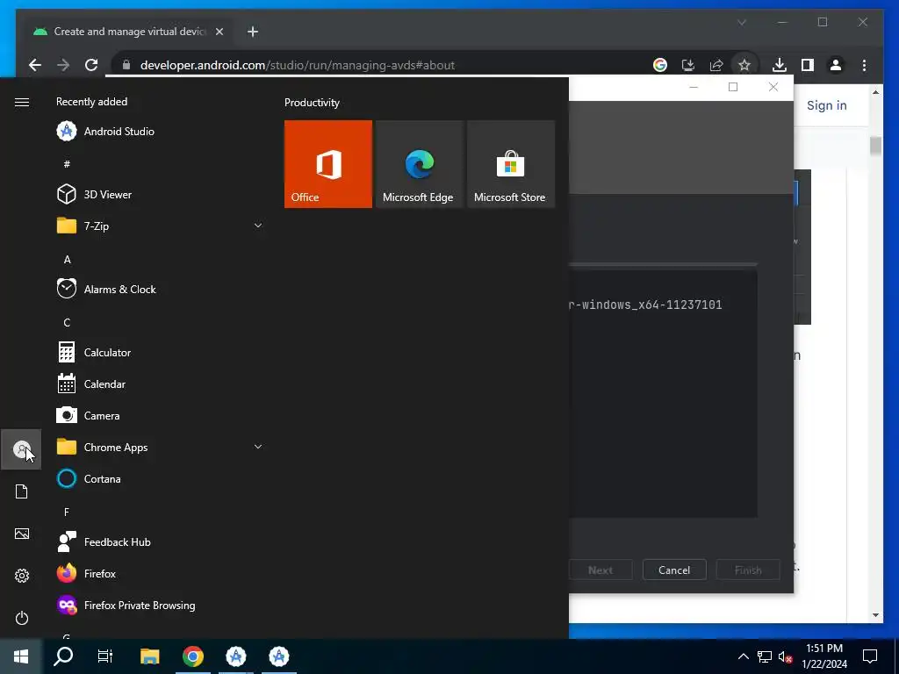The height and width of the screenshot is (674, 899).
Task: Open Power options in Start menu
Action: 21,618
